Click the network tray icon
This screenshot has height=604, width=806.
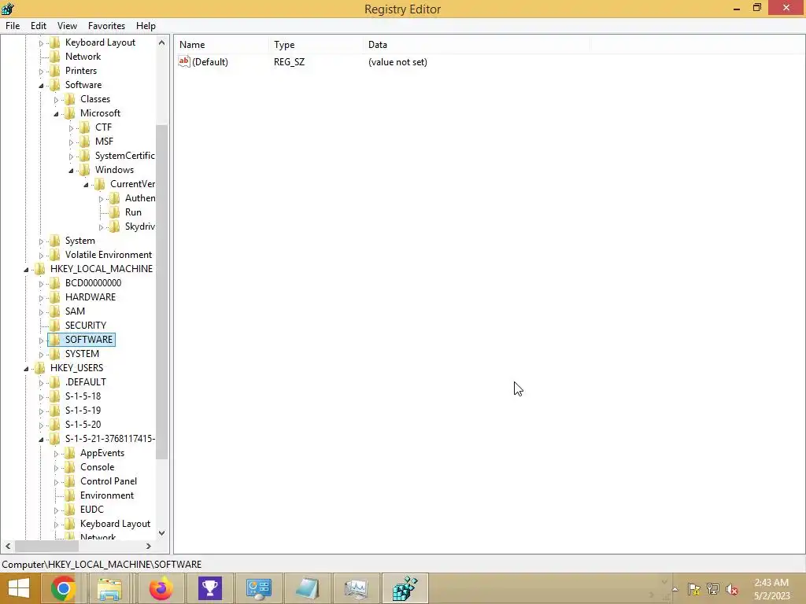[713, 589]
